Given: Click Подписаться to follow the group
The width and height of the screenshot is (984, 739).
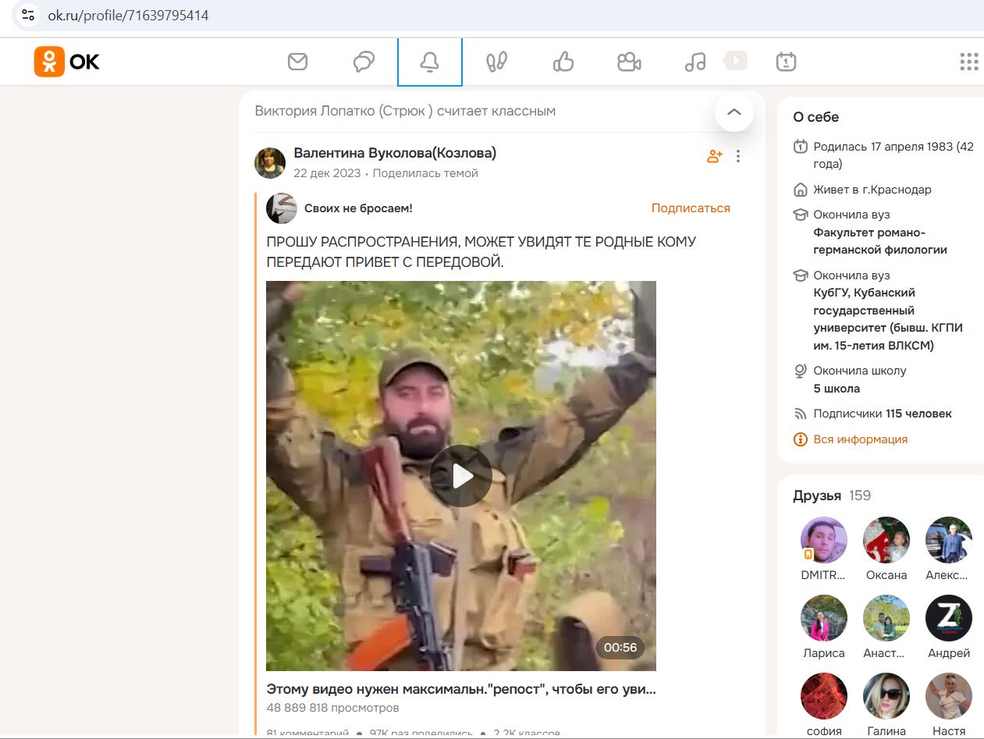Looking at the screenshot, I should tap(691, 208).
